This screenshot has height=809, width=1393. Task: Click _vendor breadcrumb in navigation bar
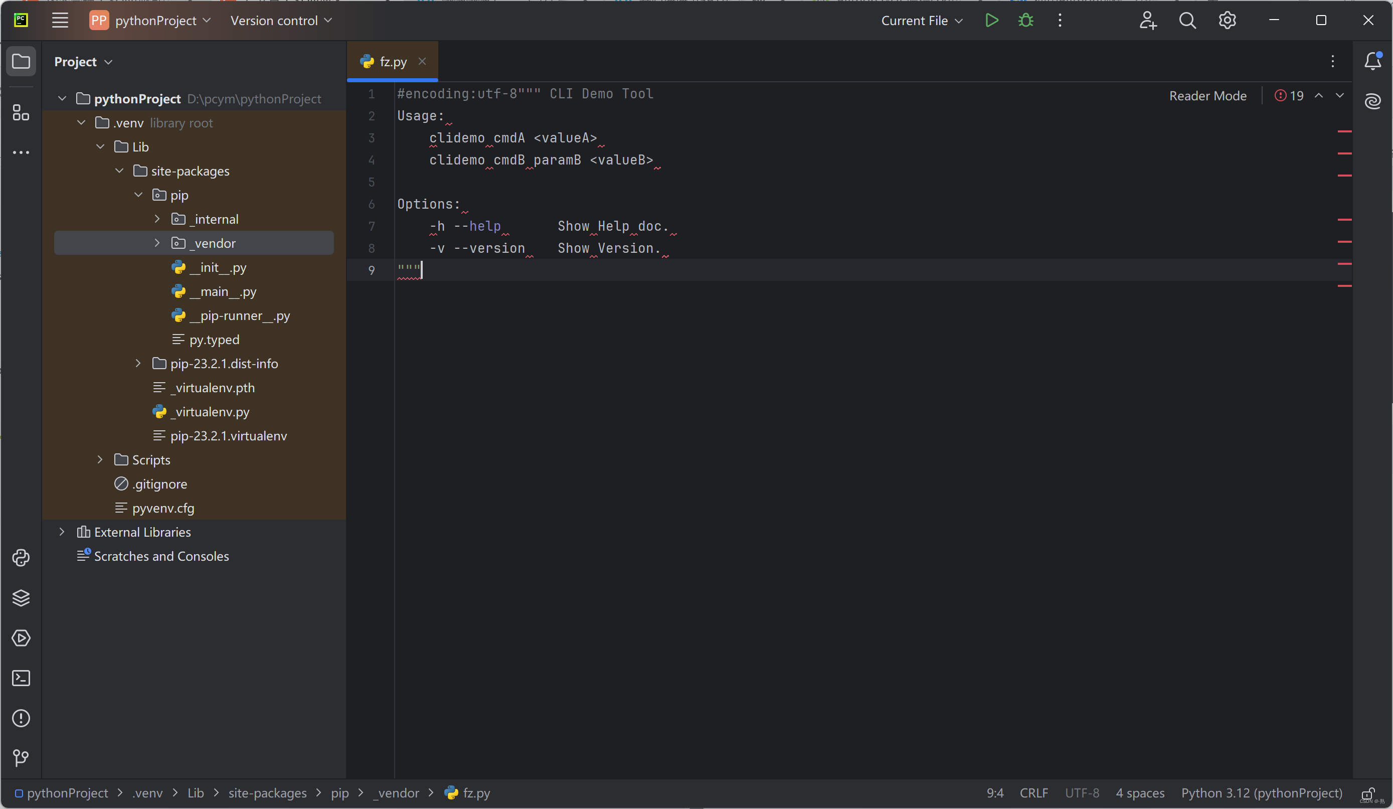pyautogui.click(x=396, y=793)
